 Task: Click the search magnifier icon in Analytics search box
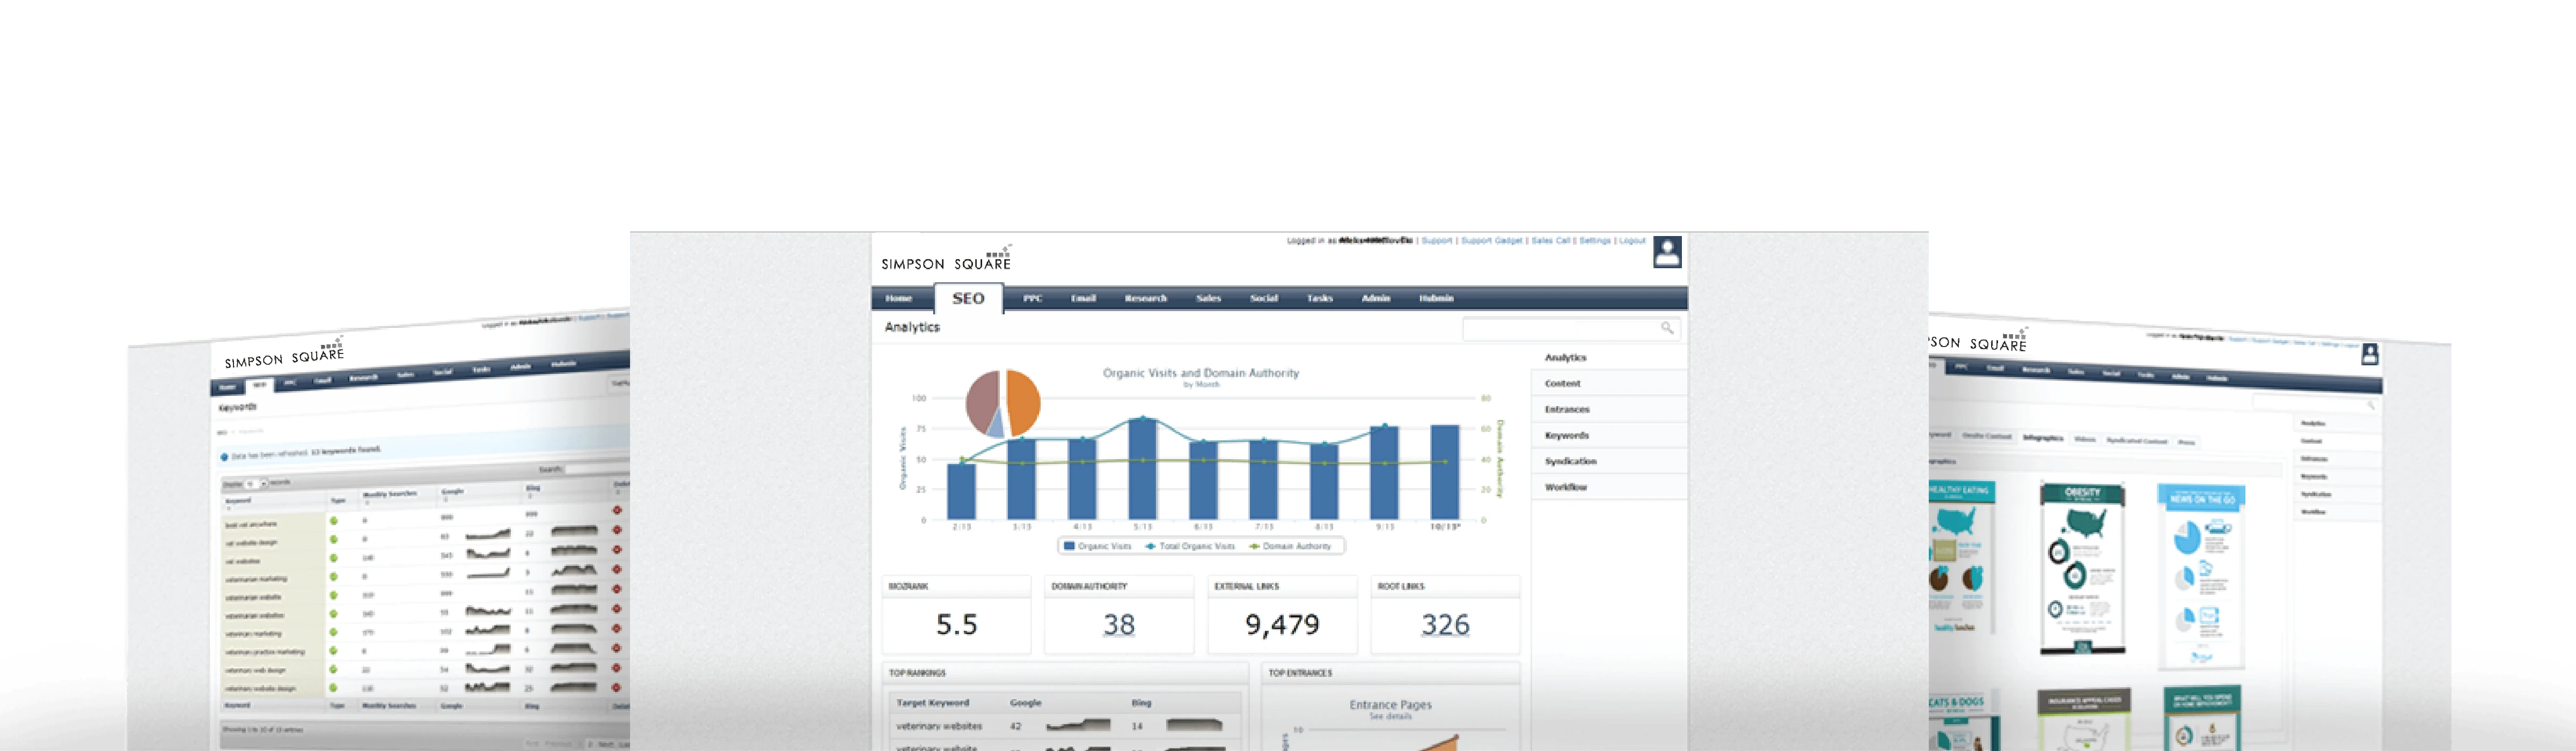(x=1666, y=327)
